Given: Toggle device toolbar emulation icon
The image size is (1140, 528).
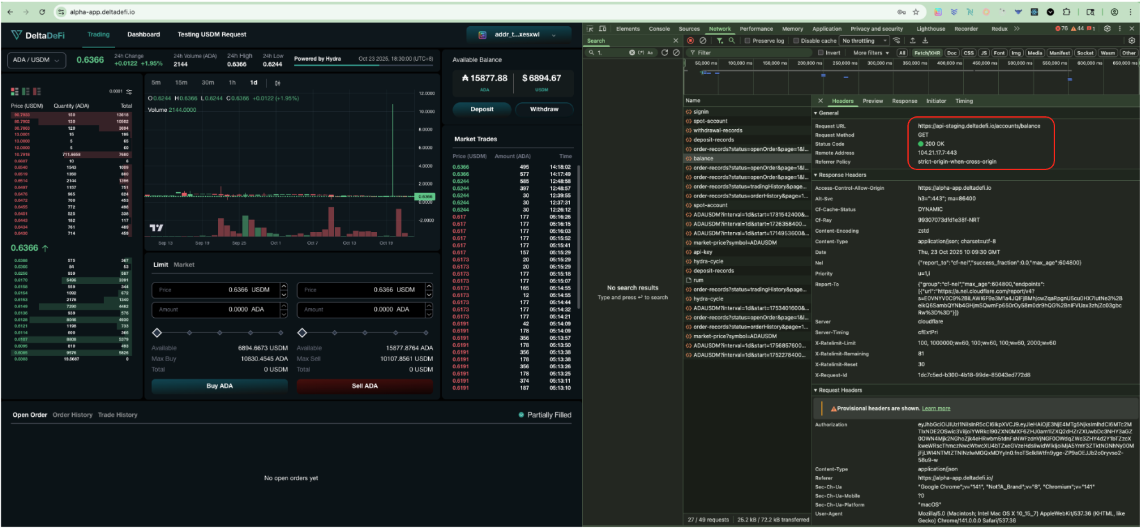Looking at the screenshot, I should [603, 29].
